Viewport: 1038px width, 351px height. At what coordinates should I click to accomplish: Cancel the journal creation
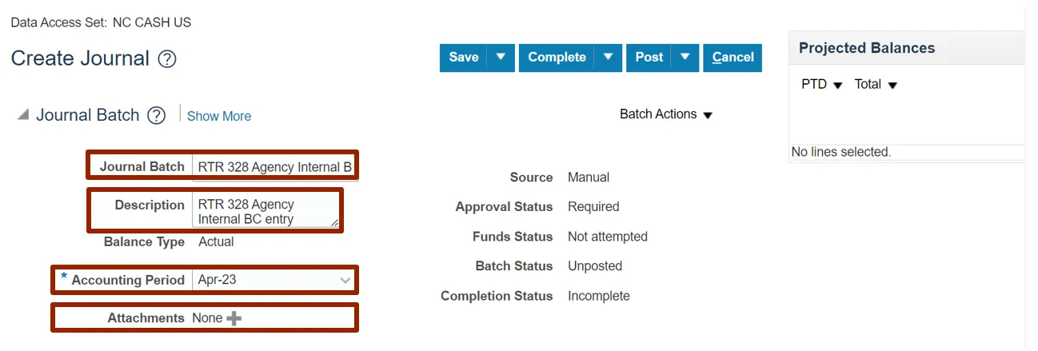pyautogui.click(x=733, y=57)
